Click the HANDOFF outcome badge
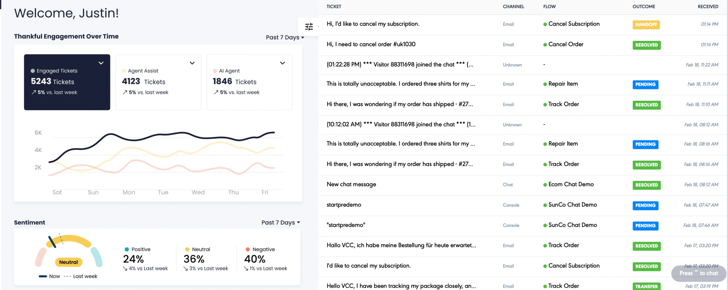Screen dimensions: 728x290 click(646, 25)
